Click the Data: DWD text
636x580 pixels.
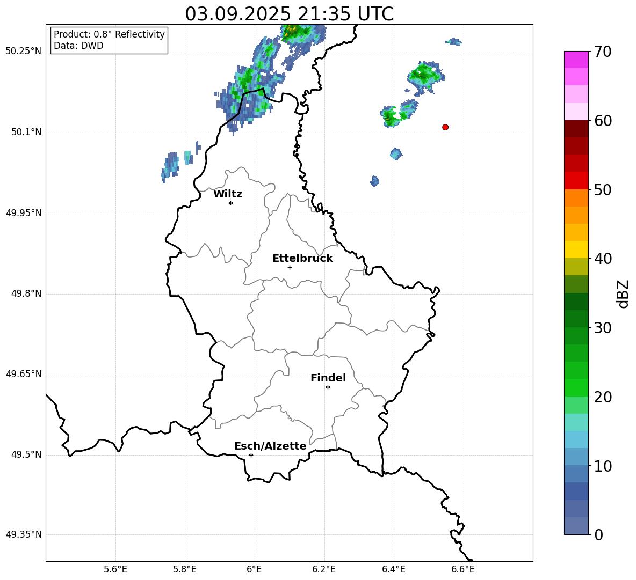(78, 46)
